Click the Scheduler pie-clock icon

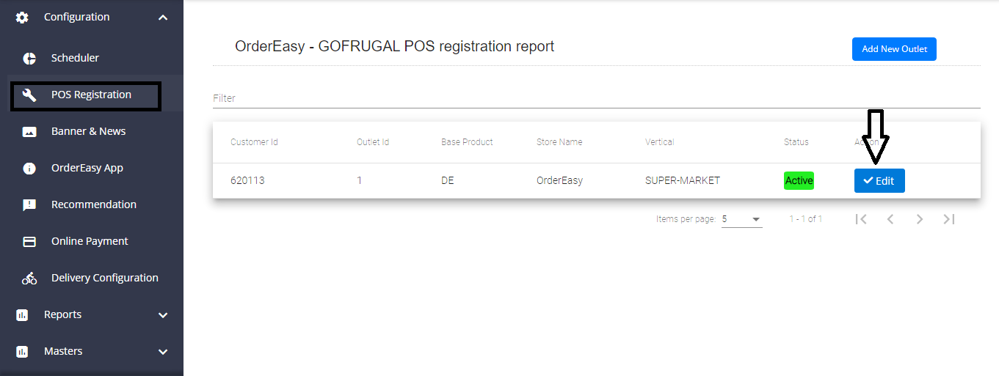point(29,58)
